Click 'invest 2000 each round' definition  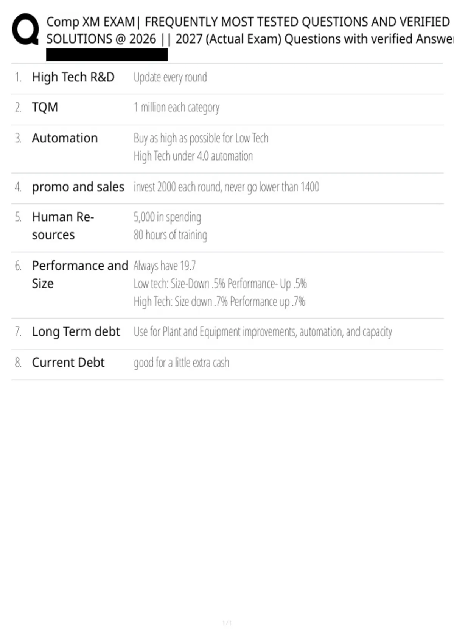pyautogui.click(x=226, y=187)
